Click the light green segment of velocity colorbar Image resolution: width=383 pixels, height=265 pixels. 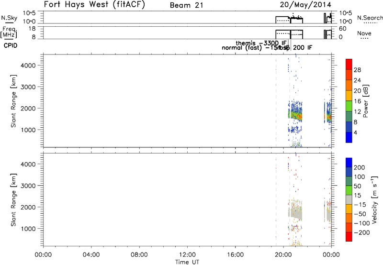349,190
